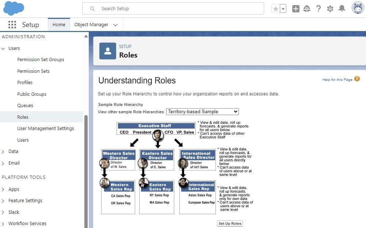Viewport: 366px width, 228px height.
Task: Open Queues in the sidebar
Action: [x=25, y=105]
